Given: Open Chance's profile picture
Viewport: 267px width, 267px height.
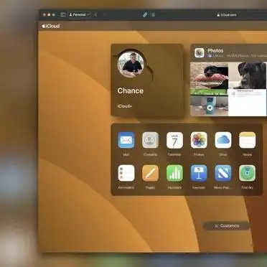Looking at the screenshot, I should [x=131, y=65].
